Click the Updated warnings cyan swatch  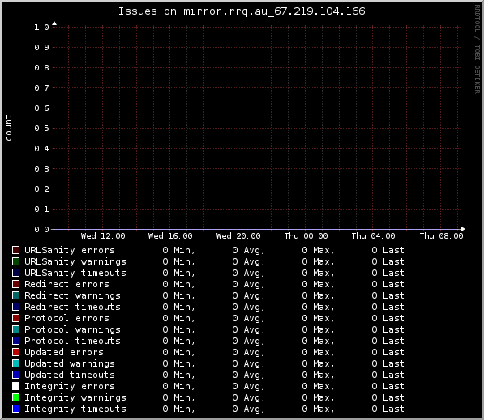coord(15,363)
